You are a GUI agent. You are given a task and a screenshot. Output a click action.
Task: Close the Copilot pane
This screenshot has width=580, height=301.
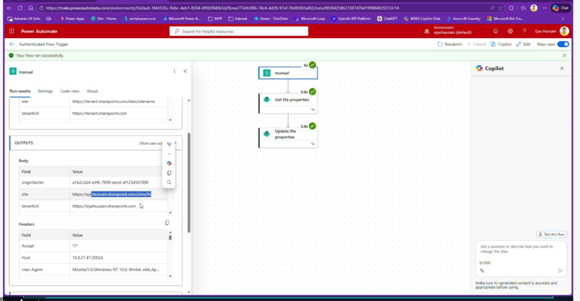coord(562,69)
